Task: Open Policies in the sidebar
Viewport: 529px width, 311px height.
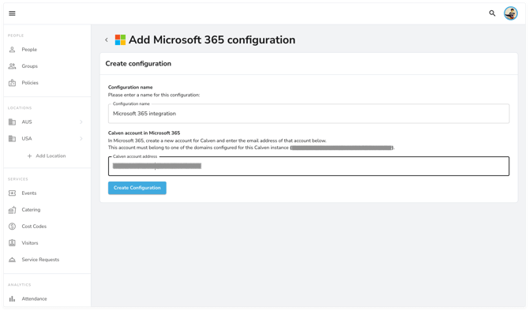Action: [x=30, y=83]
